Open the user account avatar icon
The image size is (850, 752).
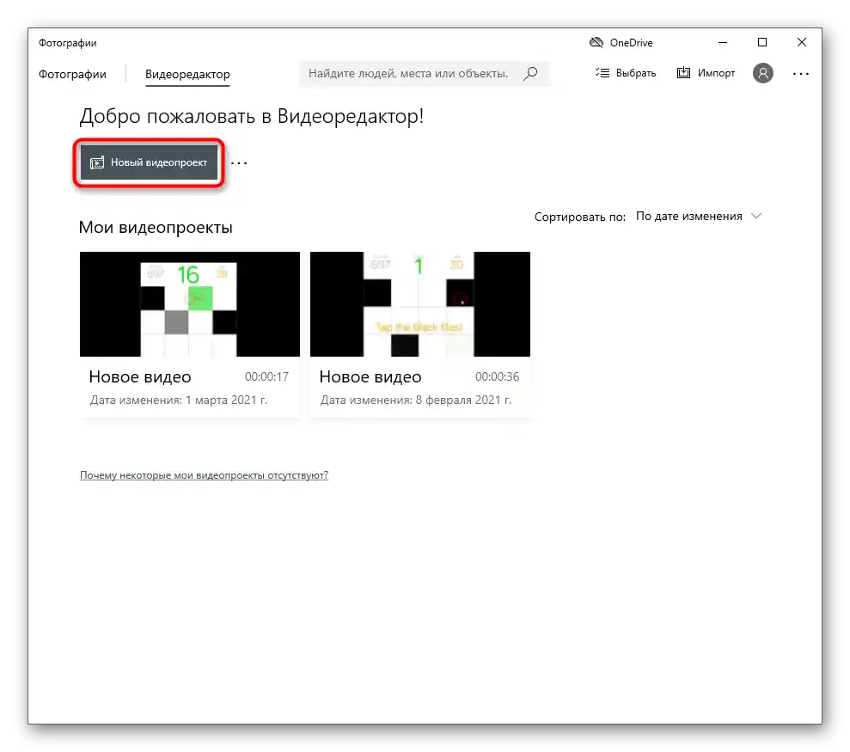tap(762, 73)
